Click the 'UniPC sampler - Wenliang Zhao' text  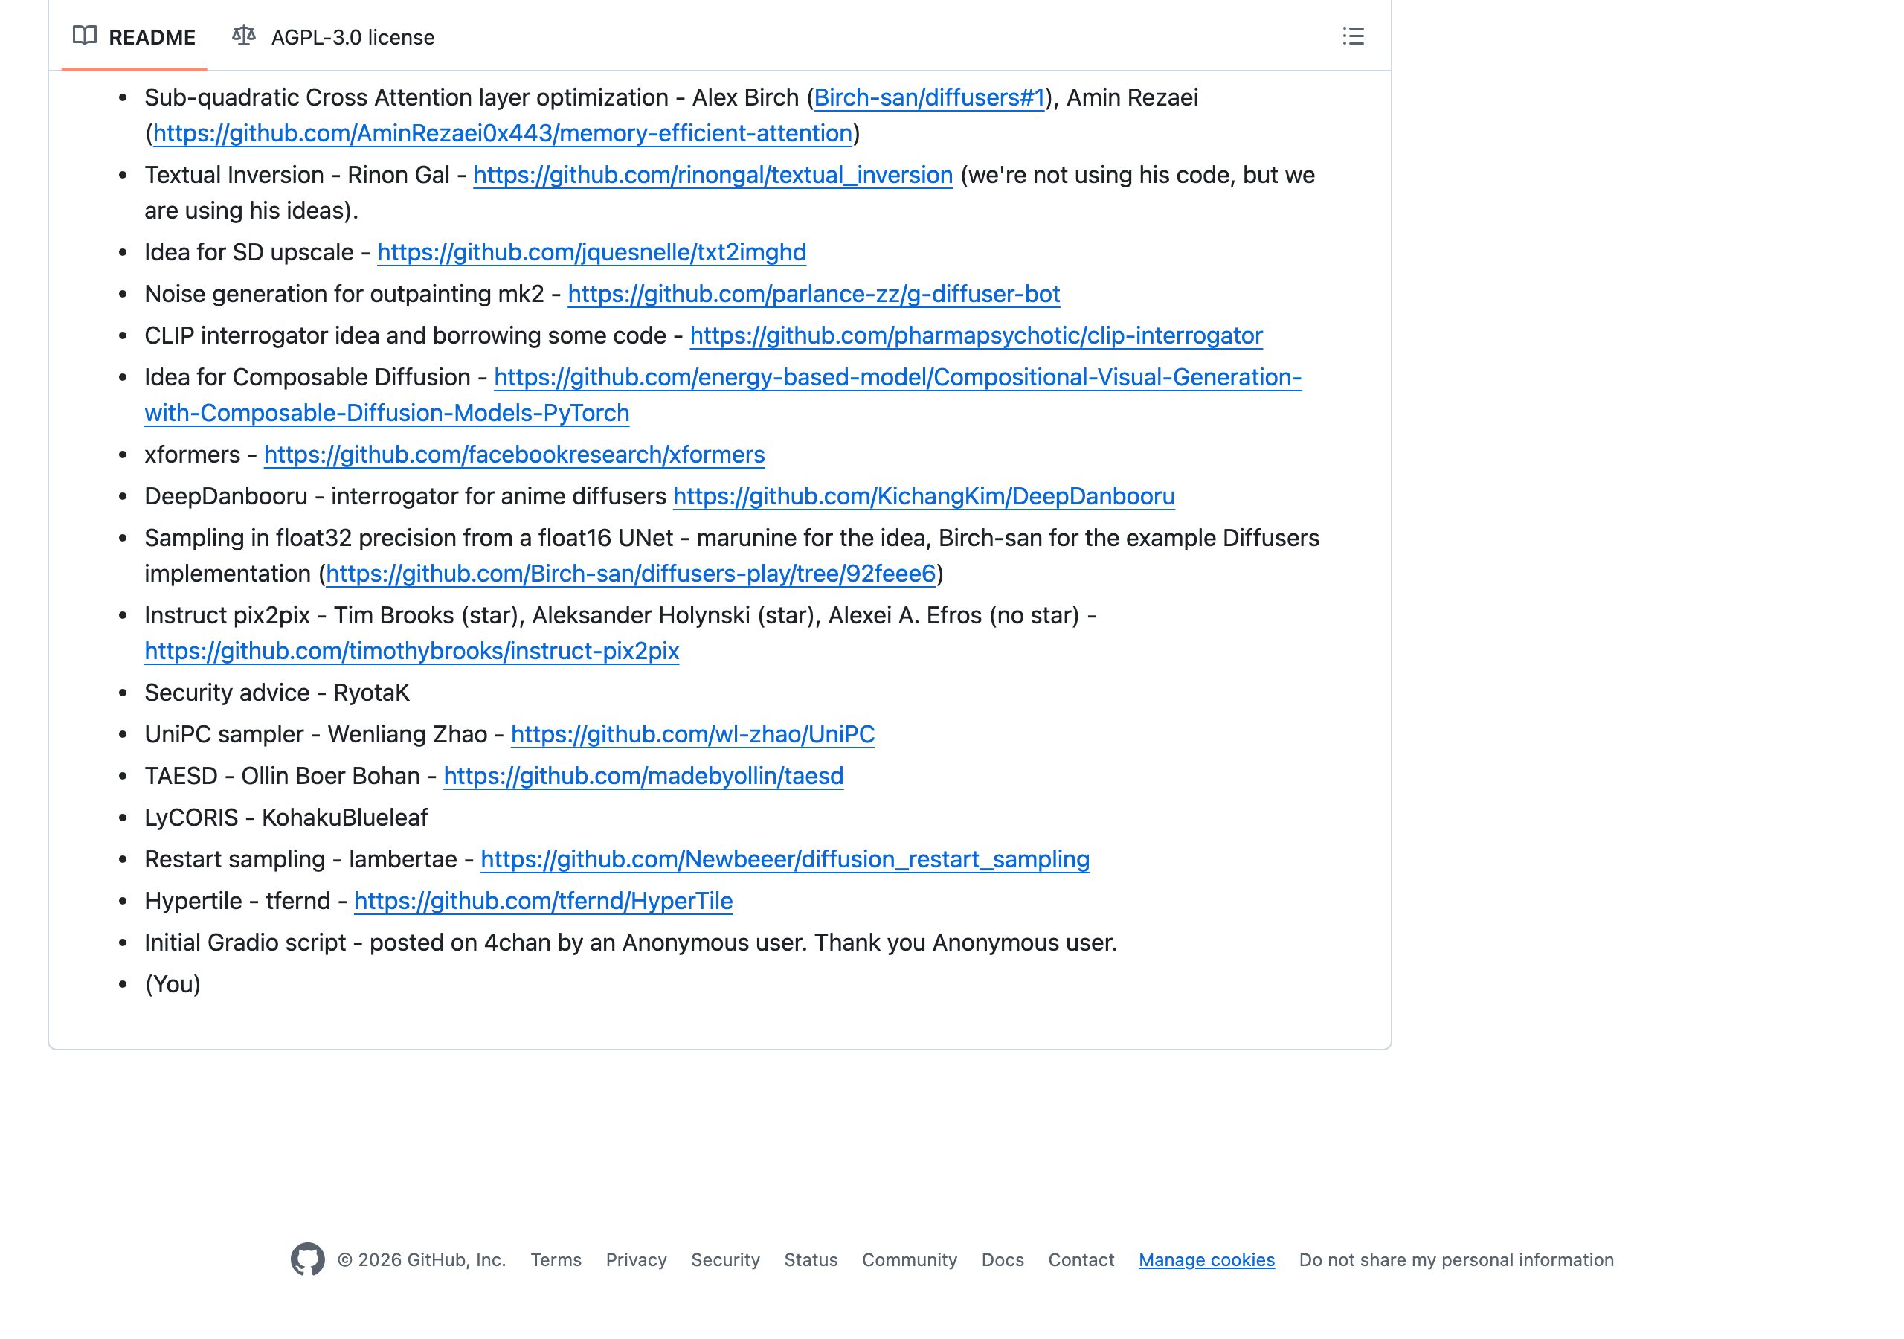(x=316, y=734)
